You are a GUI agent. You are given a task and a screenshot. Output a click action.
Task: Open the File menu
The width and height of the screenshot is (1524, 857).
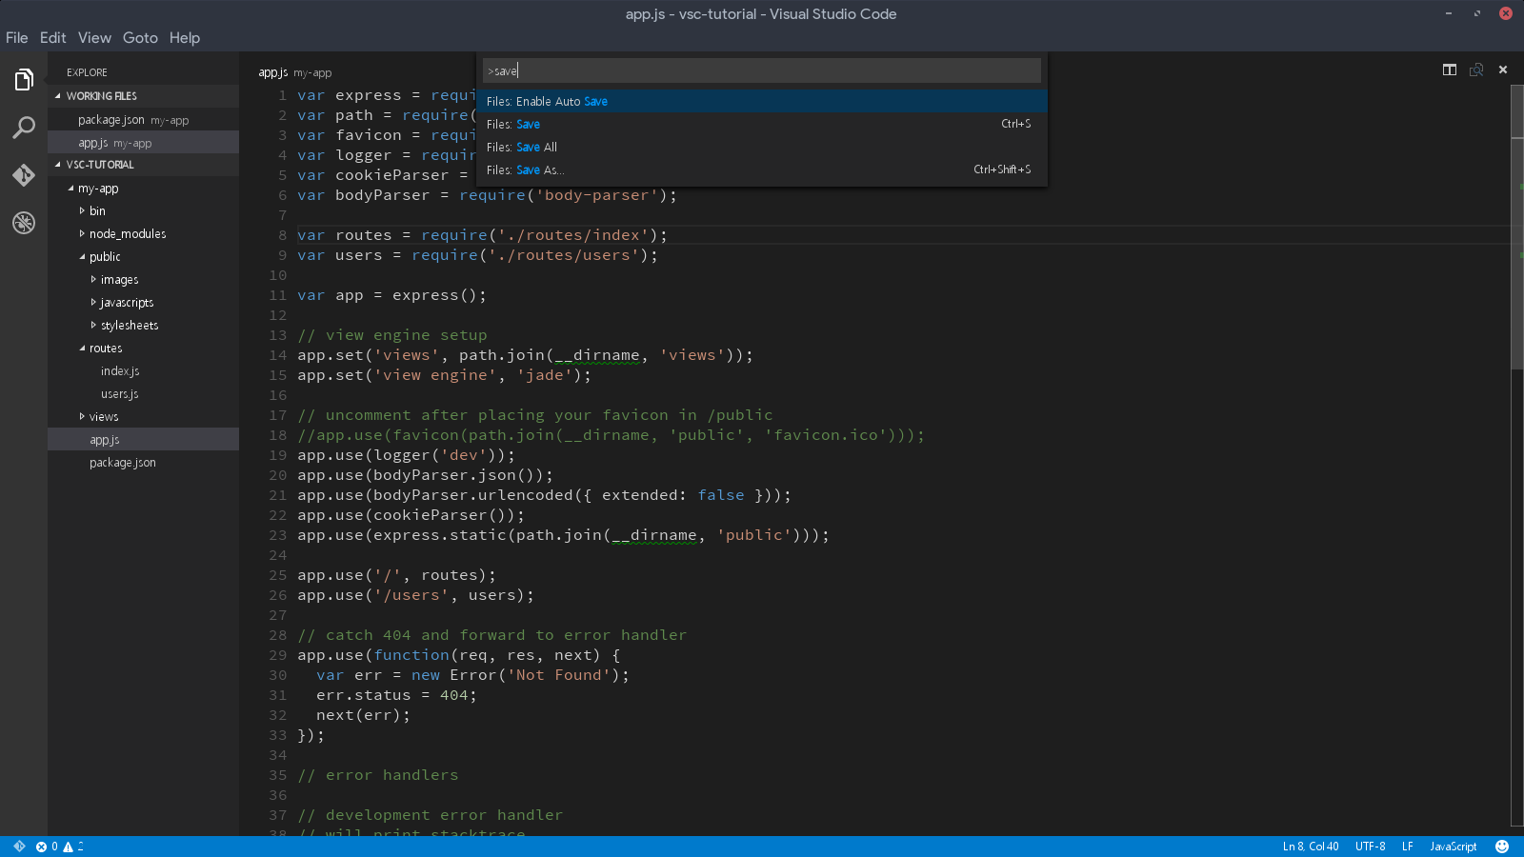tap(17, 38)
